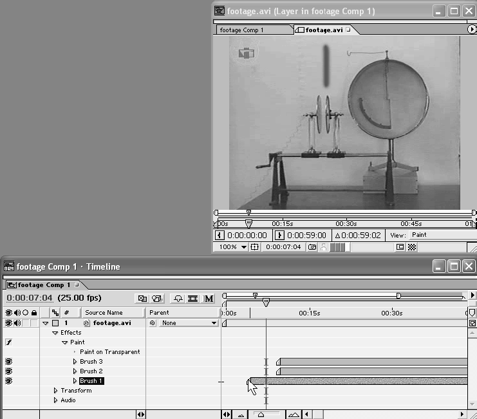Image resolution: width=477 pixels, height=419 pixels.
Task: Click the frame blending enable button
Action: [x=192, y=299]
